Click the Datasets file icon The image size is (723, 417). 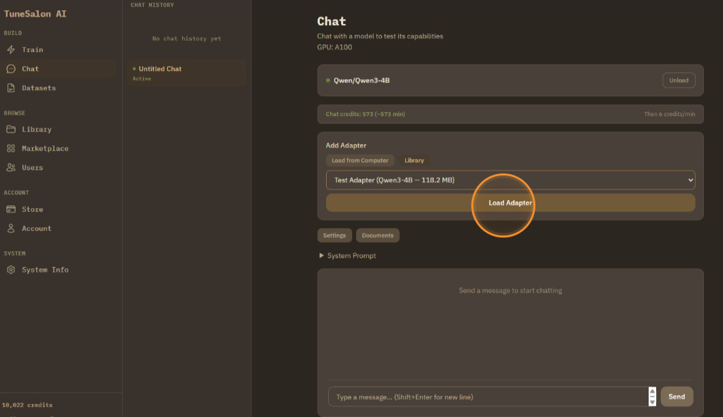click(11, 88)
